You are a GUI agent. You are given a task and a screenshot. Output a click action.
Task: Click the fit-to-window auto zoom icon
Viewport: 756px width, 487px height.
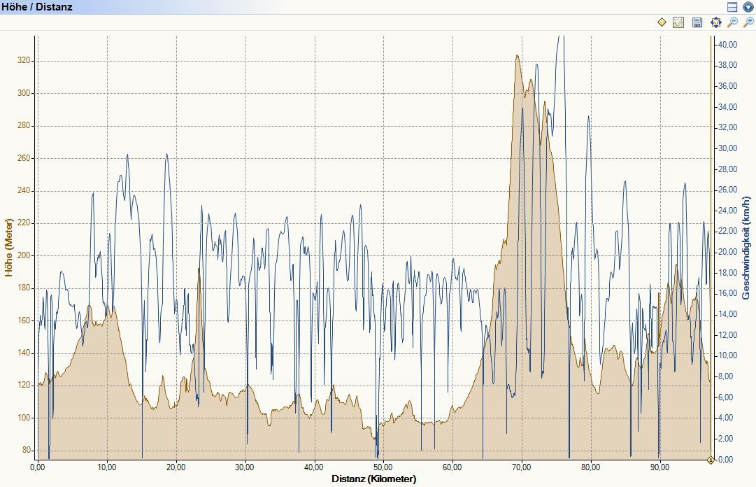click(x=715, y=22)
